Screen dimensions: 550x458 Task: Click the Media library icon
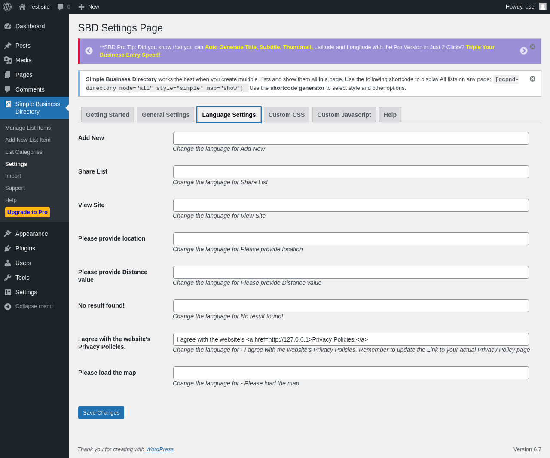[8, 60]
